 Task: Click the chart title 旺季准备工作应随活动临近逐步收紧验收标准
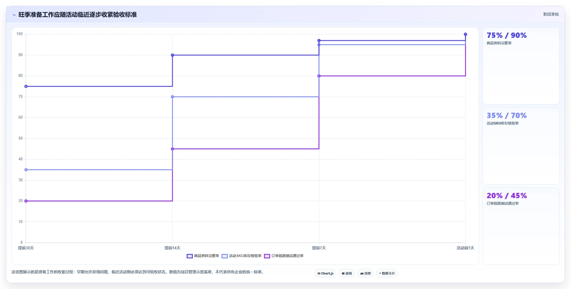click(x=78, y=15)
